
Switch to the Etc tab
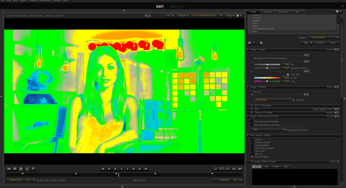[297, 12]
